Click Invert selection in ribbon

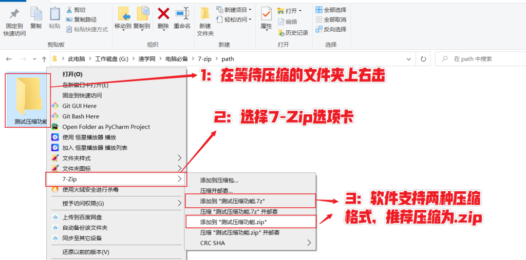tap(331, 29)
